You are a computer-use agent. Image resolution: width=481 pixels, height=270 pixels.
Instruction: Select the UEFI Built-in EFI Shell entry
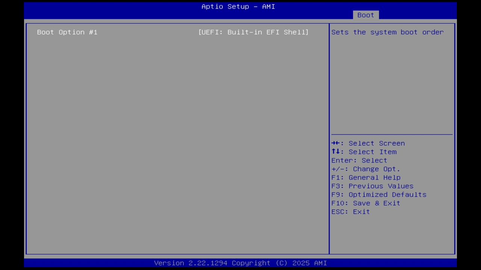(x=253, y=32)
